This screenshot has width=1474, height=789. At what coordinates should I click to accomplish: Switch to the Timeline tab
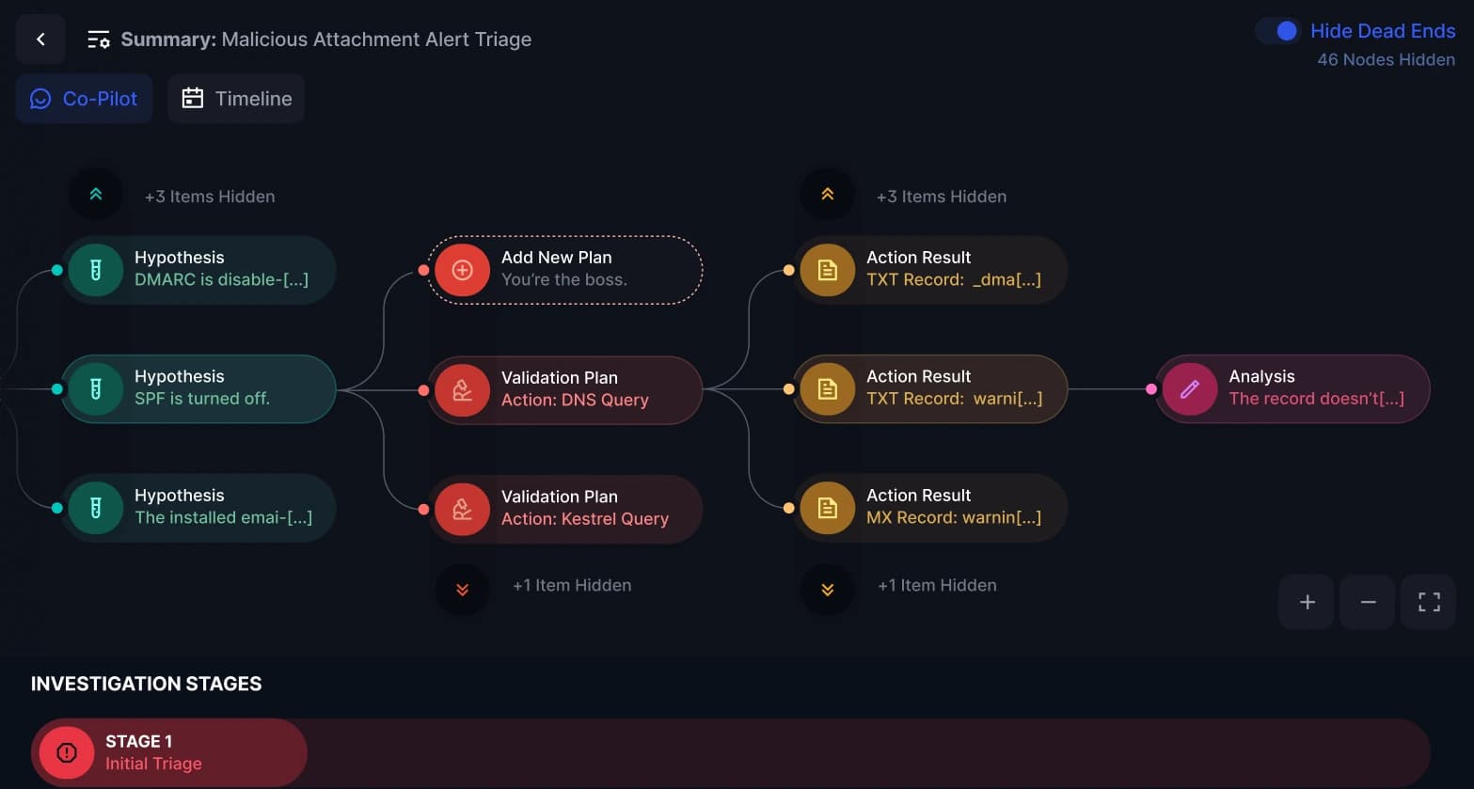(x=236, y=98)
